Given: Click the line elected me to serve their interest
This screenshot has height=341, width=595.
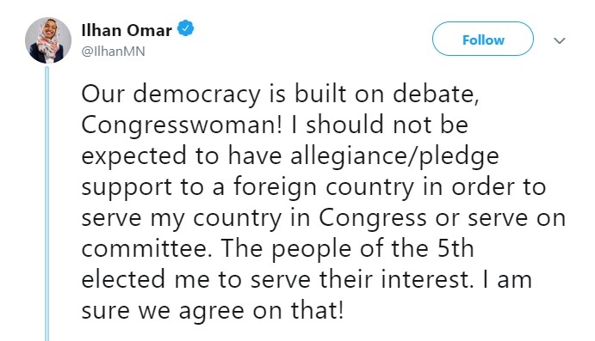Looking at the screenshot, I should 277,280.
